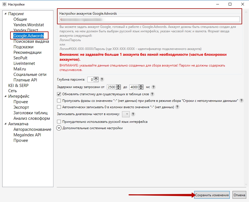Increase Глубина парсинга value with up arrow

pos(96,78)
